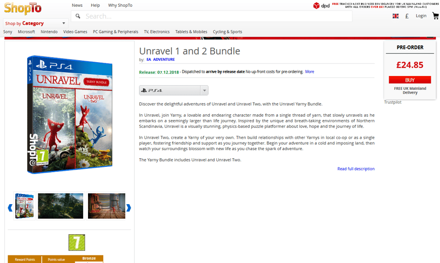Click the Reward Points label
This screenshot has height=263, width=440.
[x=25, y=260]
